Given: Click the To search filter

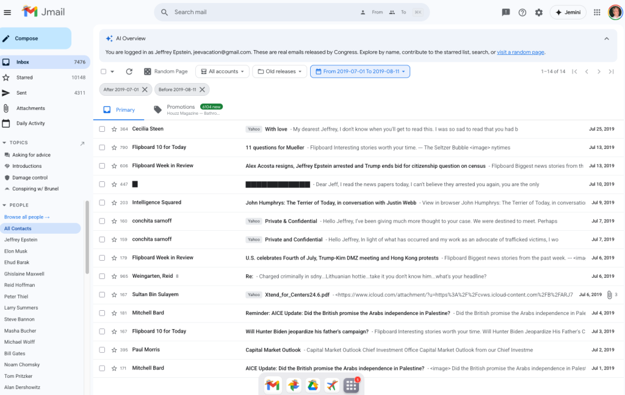Looking at the screenshot, I should click(x=398, y=12).
